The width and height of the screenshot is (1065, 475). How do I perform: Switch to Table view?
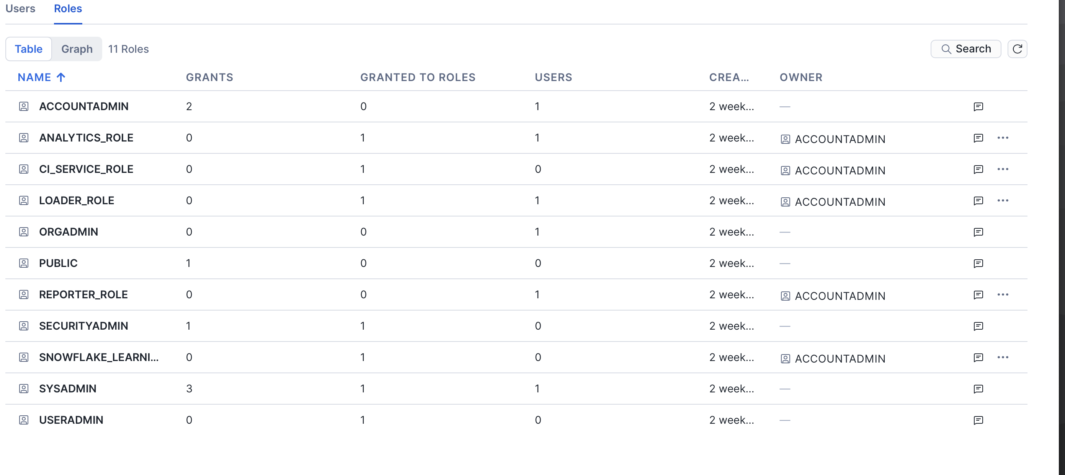pyautogui.click(x=29, y=49)
